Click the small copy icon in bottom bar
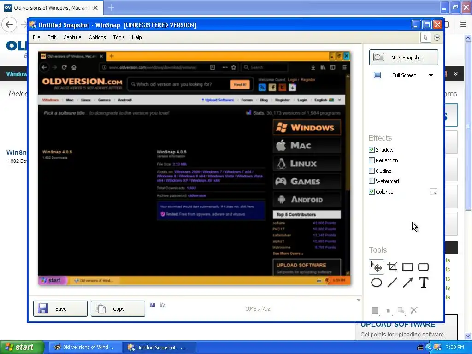This screenshot has width=472, height=354. [163, 305]
